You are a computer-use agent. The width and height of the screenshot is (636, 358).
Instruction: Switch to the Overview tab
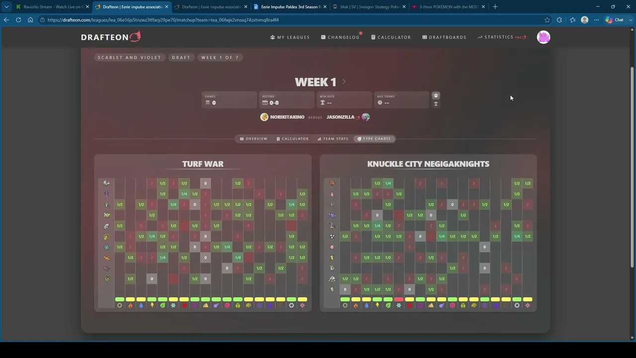point(253,139)
